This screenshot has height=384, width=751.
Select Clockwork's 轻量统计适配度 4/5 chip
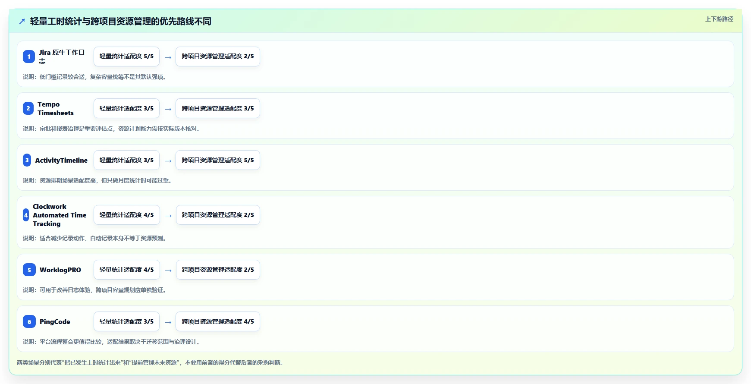pyautogui.click(x=127, y=215)
